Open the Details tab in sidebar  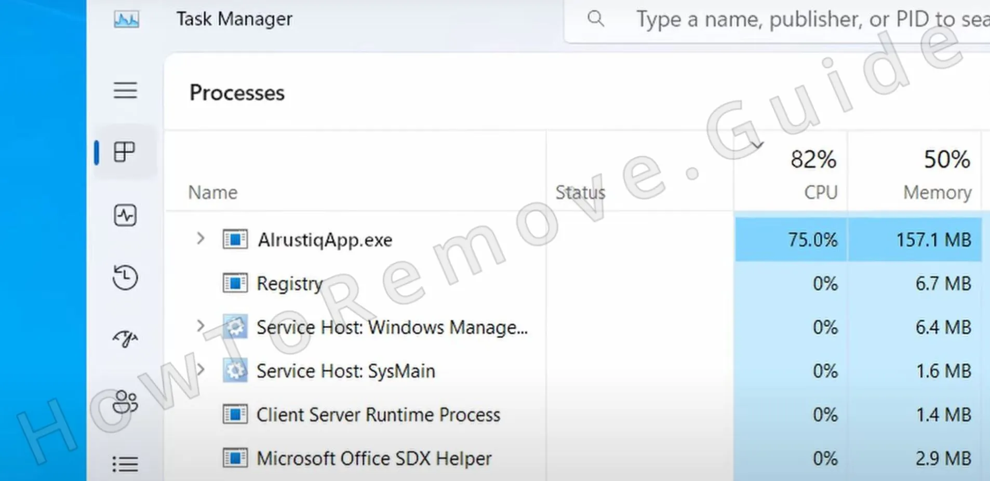pos(125,463)
